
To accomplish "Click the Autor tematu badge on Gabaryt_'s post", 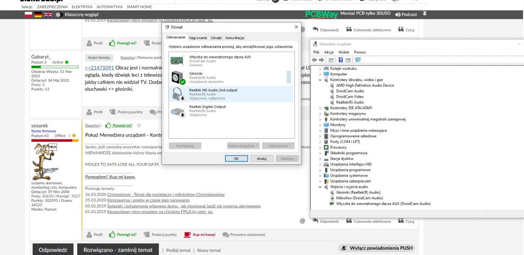I will [99, 58].
